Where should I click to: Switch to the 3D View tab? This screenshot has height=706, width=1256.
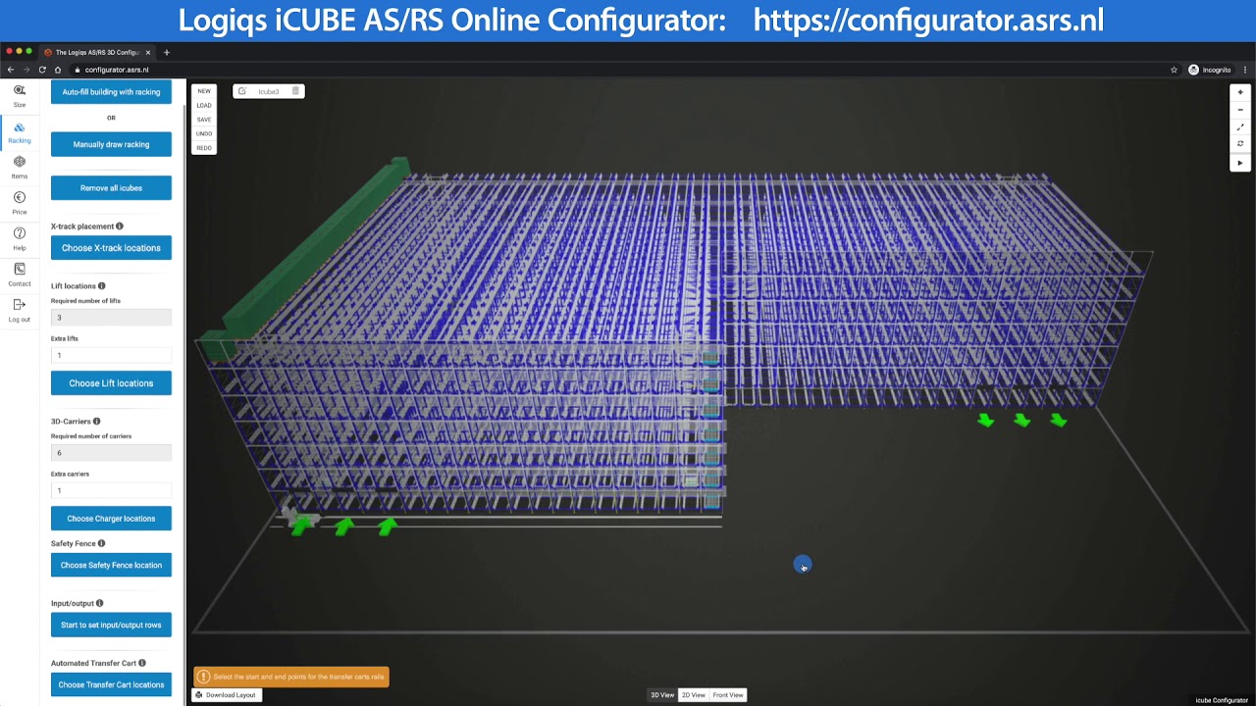[x=662, y=695]
